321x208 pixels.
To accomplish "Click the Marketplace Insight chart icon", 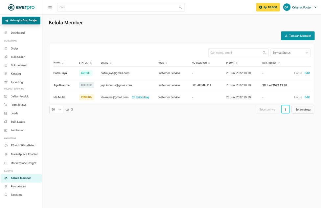I will [x=6, y=163].
